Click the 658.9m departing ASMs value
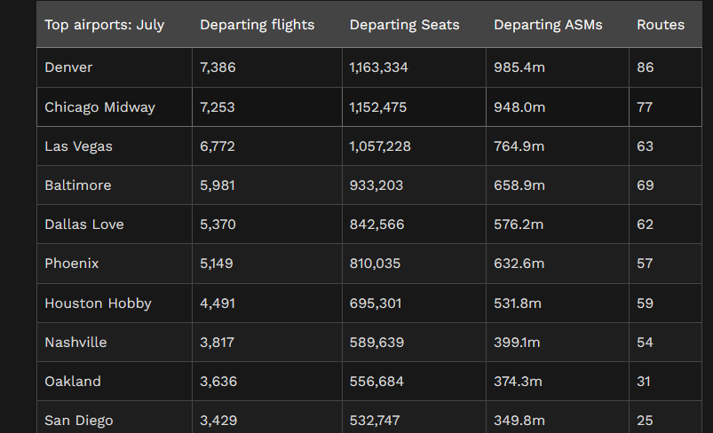Image resolution: width=713 pixels, height=433 pixels. click(x=519, y=185)
